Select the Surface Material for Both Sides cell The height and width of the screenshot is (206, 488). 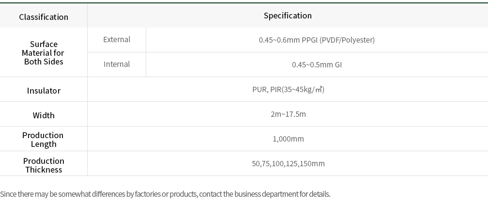tap(44, 53)
